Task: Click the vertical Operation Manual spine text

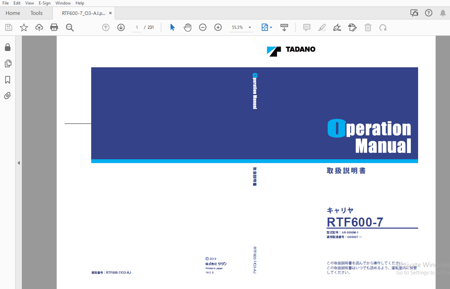Action: 255,91
